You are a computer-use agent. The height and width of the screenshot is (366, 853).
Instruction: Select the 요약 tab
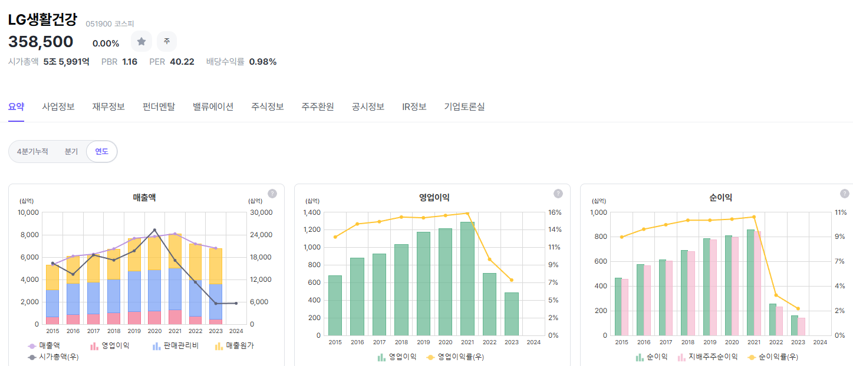[x=16, y=107]
